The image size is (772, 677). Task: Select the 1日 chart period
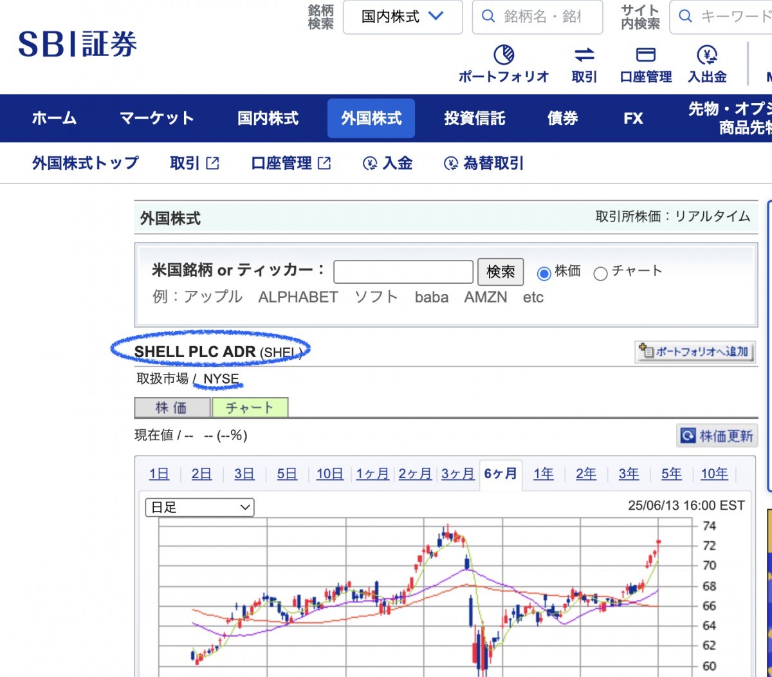(159, 474)
